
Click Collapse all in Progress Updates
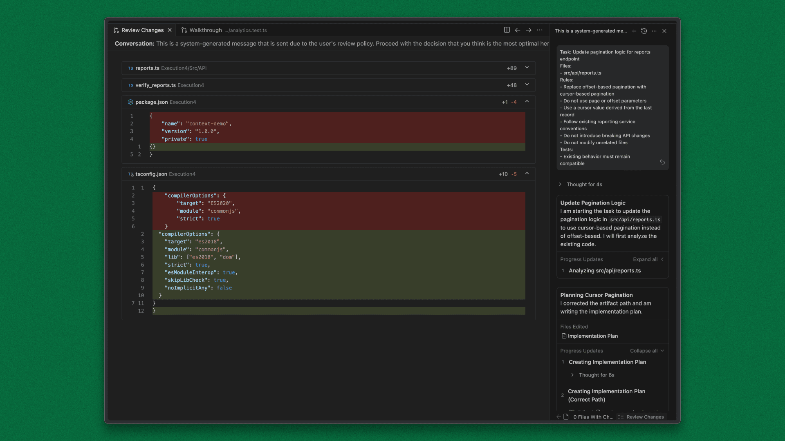coord(644,351)
